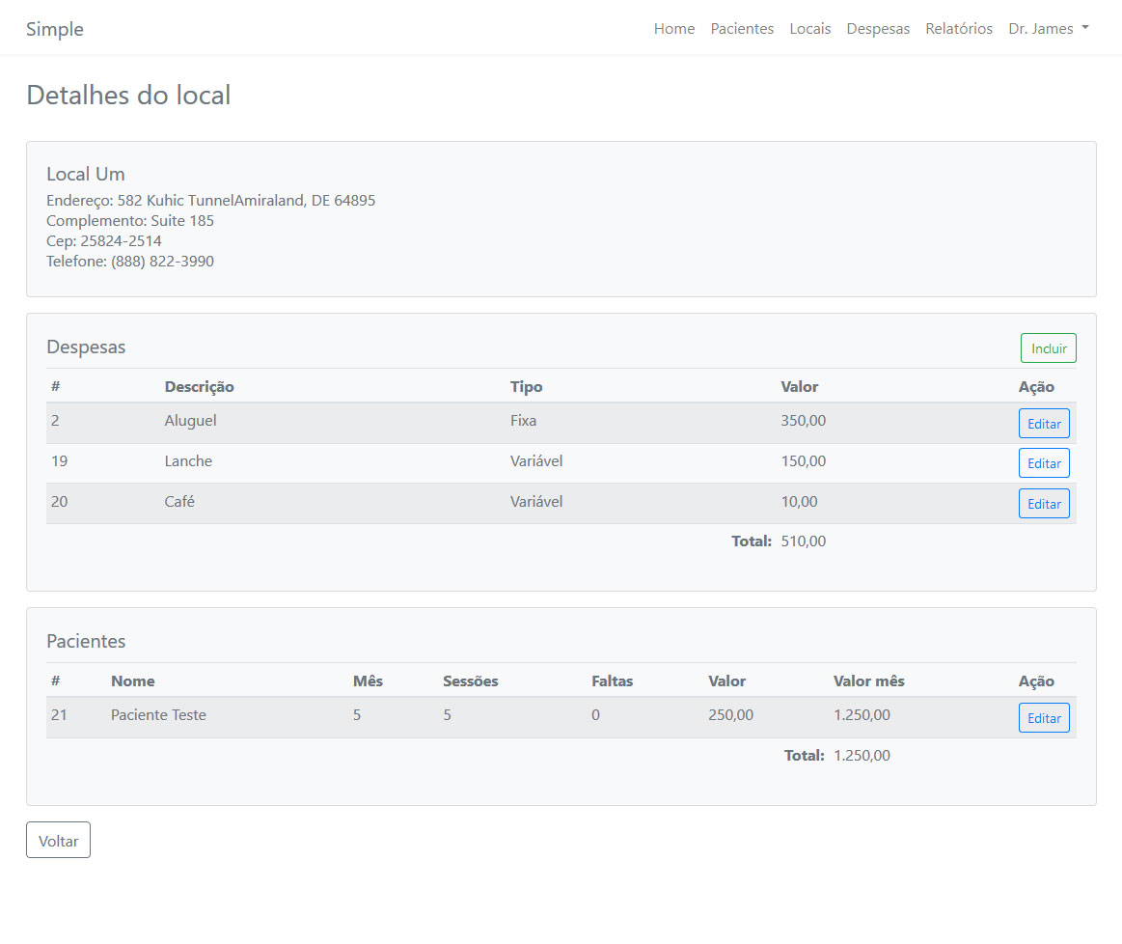Click the Simple brand logo link
The width and height of the screenshot is (1122, 944).
(55, 29)
